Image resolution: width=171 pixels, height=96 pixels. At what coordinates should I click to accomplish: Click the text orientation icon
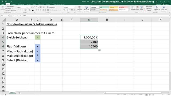(x=43, y=7)
